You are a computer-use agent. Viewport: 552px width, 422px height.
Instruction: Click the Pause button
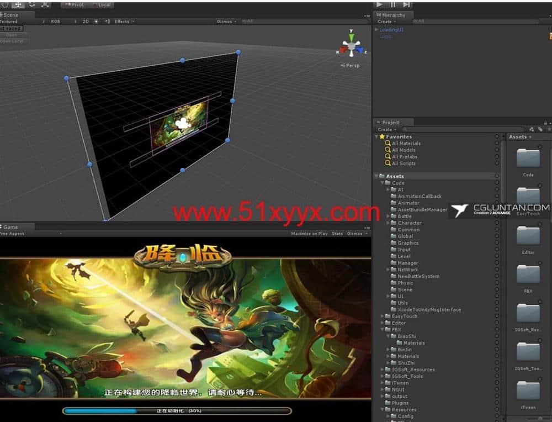pyautogui.click(x=393, y=4)
